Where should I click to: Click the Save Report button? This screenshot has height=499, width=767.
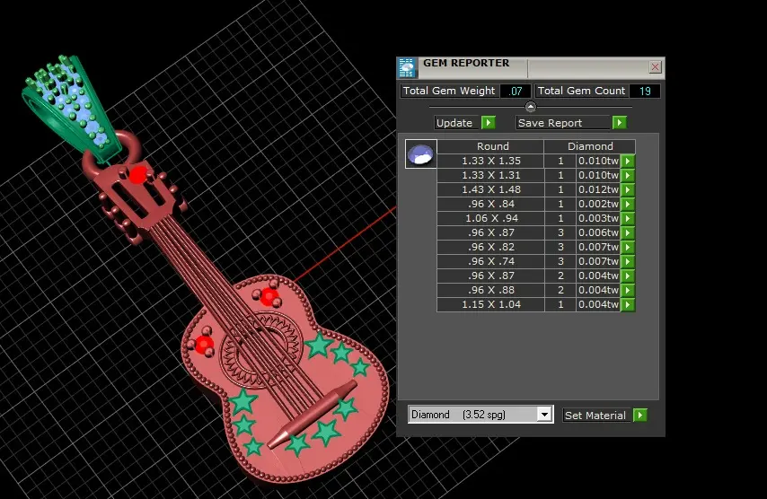(563, 123)
